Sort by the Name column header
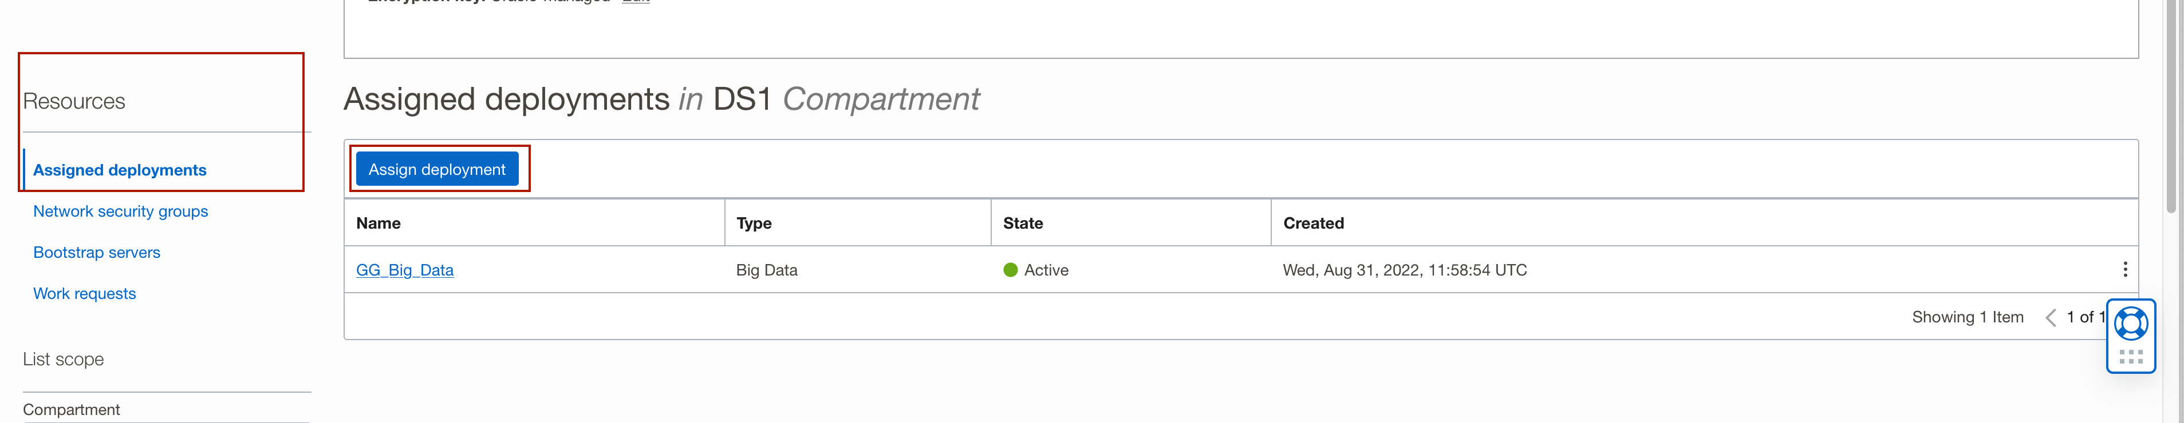2184x423 pixels. click(x=378, y=224)
